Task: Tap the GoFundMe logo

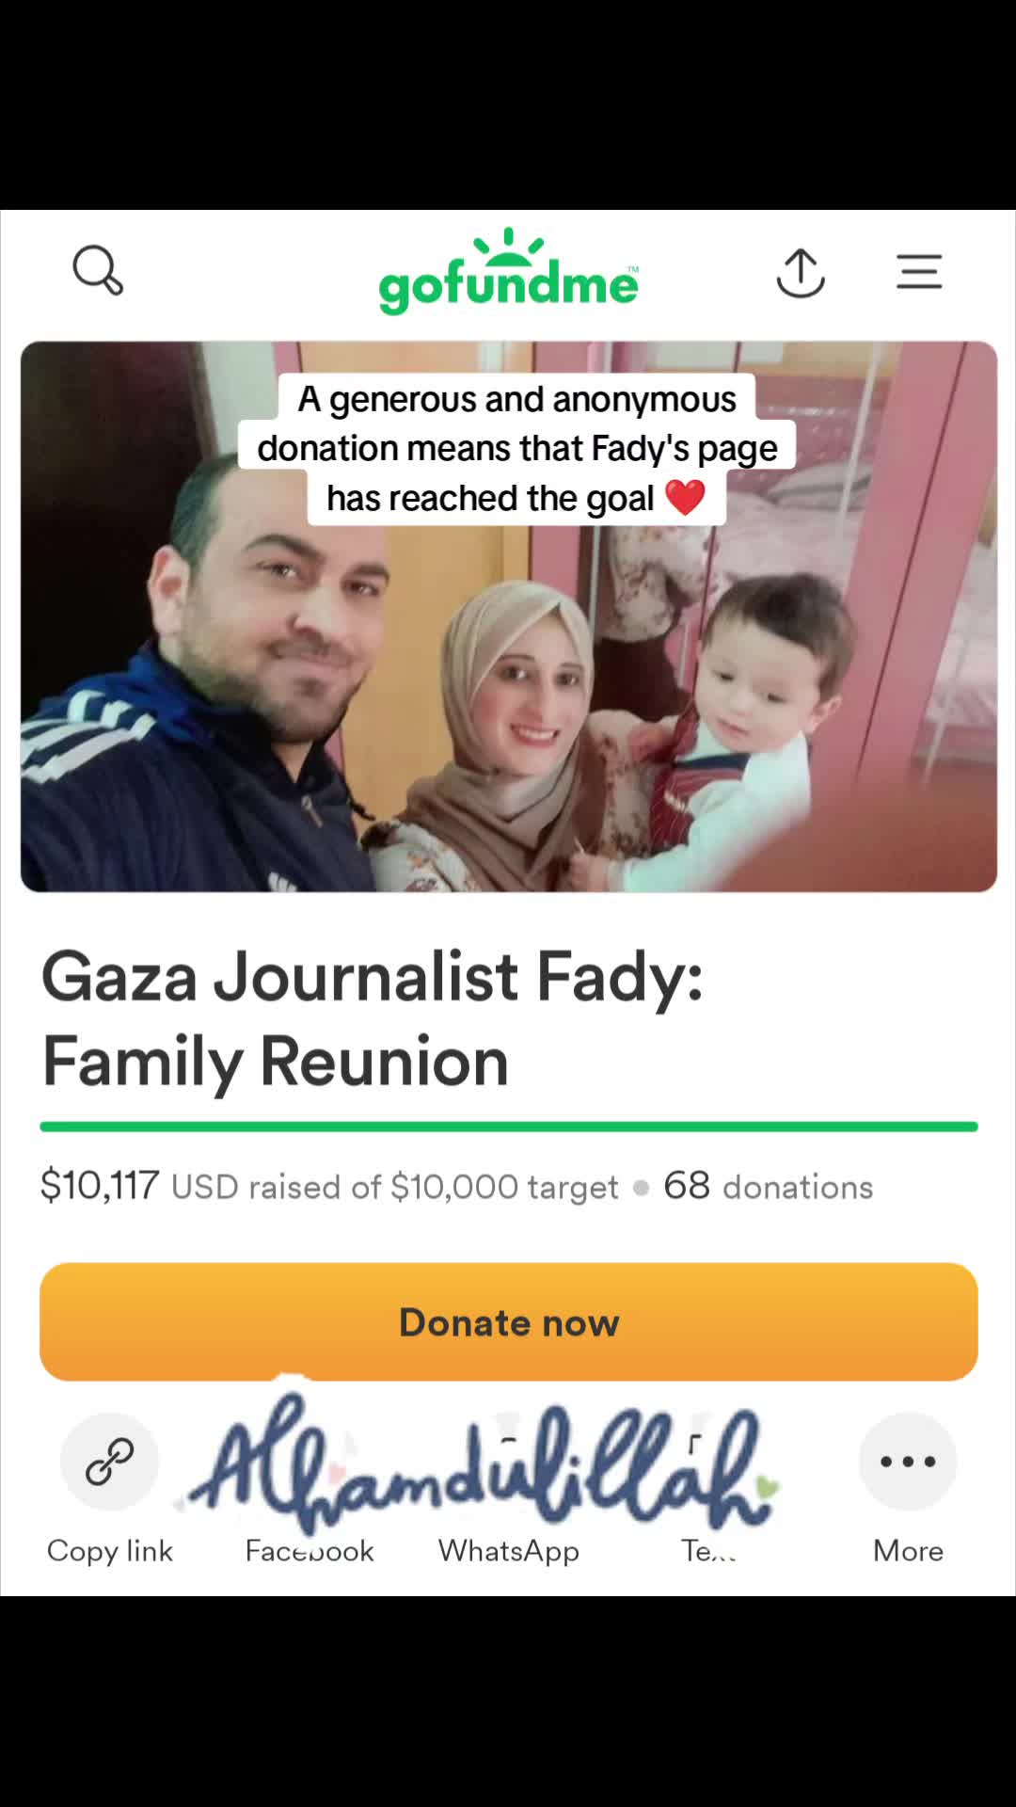Action: 508,272
